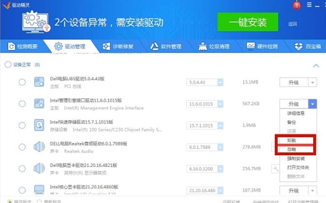The image size is (326, 203).
Task: Click the 返回 link in the header
Action: coord(292,24)
